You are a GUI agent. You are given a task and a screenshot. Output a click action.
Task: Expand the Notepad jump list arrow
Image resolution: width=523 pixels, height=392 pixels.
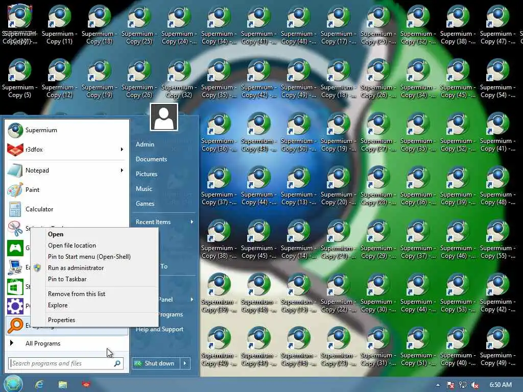[x=122, y=170]
